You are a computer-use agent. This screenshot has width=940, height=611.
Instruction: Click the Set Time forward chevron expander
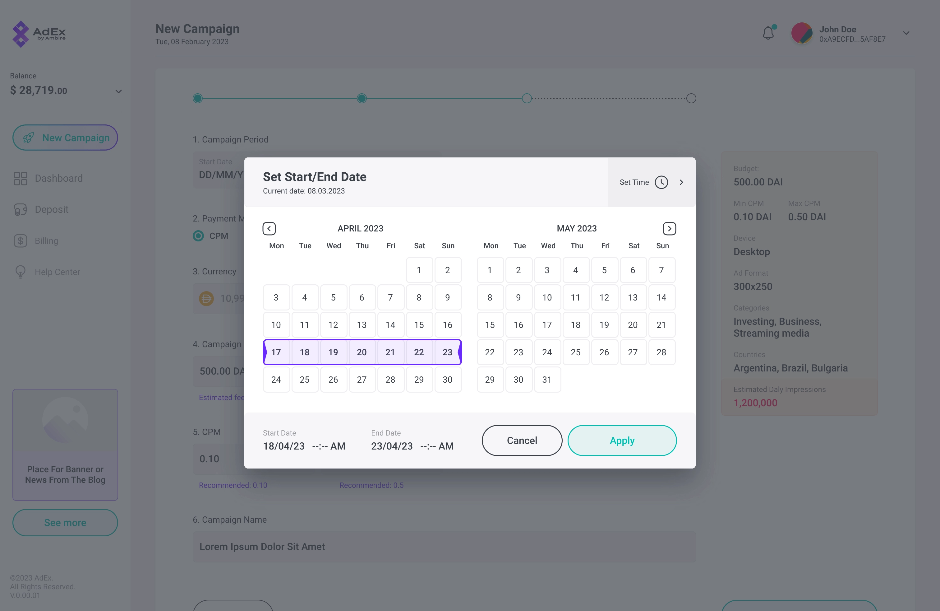681,182
